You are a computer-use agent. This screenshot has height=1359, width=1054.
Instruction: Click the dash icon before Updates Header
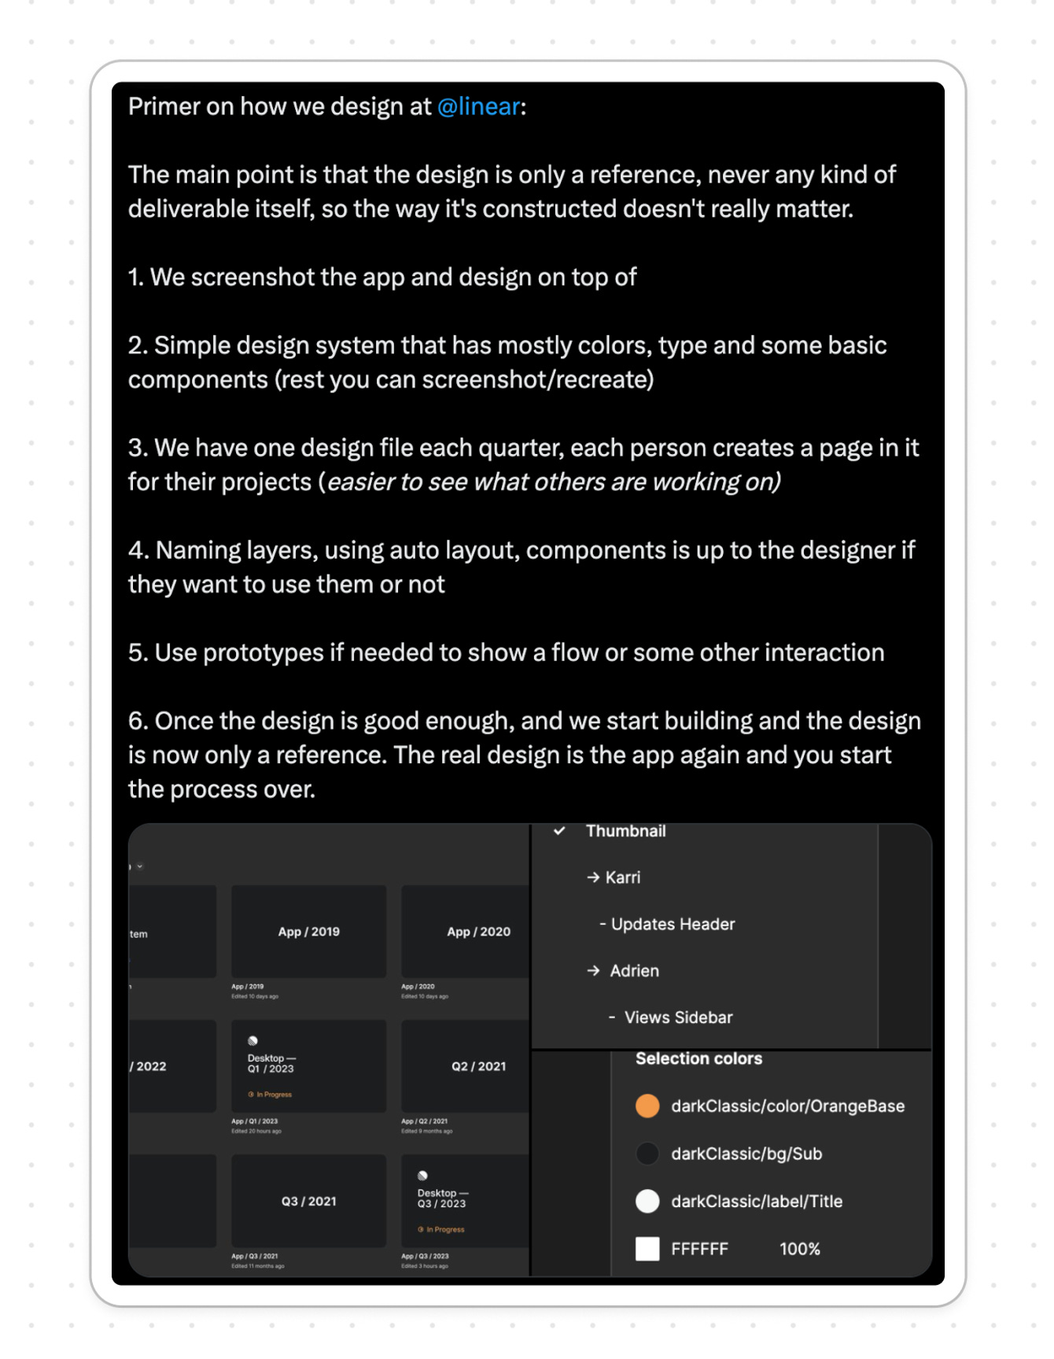click(x=603, y=925)
